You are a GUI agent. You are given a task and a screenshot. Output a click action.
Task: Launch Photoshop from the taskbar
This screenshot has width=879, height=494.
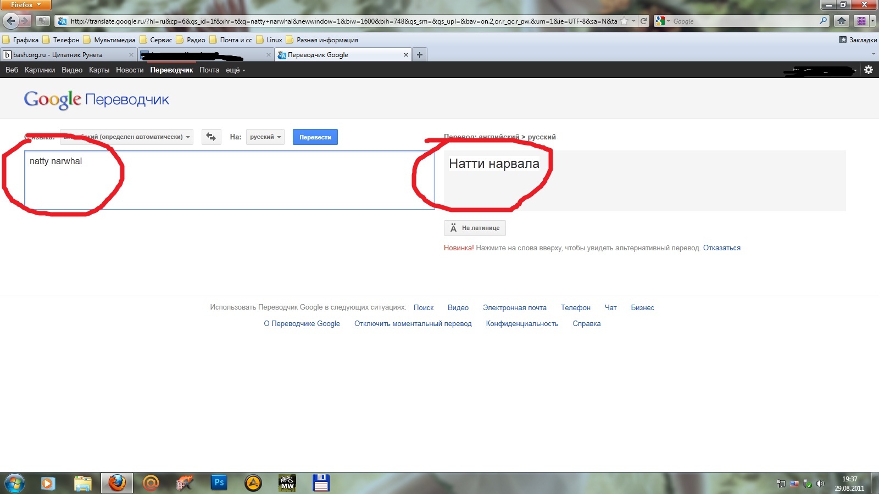(219, 483)
